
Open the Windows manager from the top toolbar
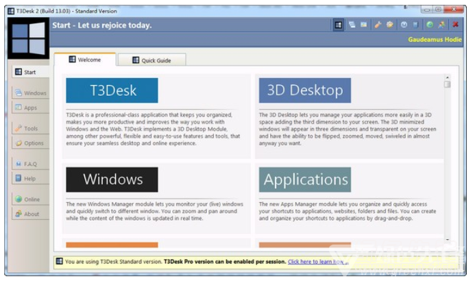click(352, 25)
